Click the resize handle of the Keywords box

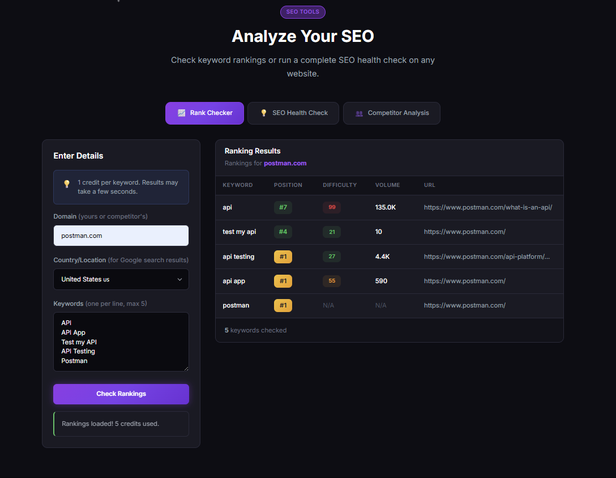coord(187,369)
